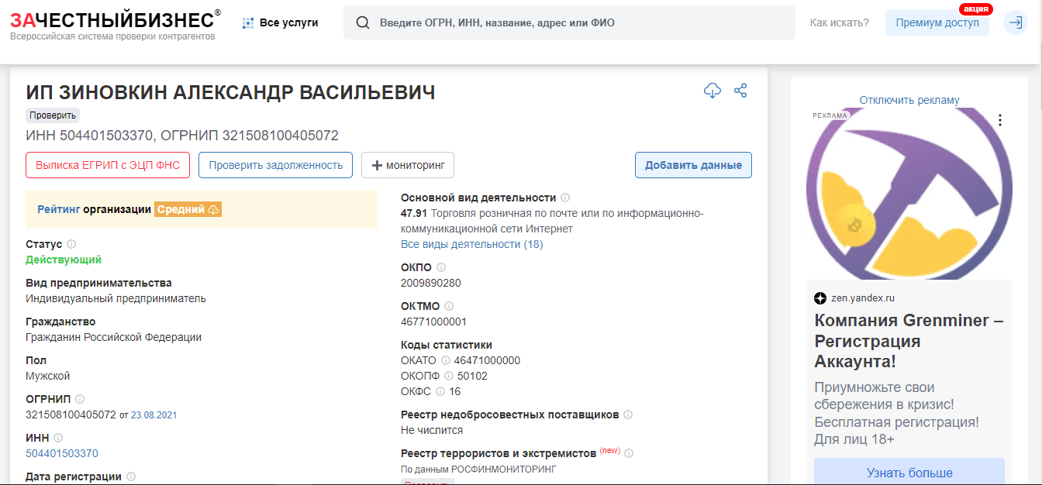
Task: Click the grid icon beside Все услуги
Action: coord(247,22)
